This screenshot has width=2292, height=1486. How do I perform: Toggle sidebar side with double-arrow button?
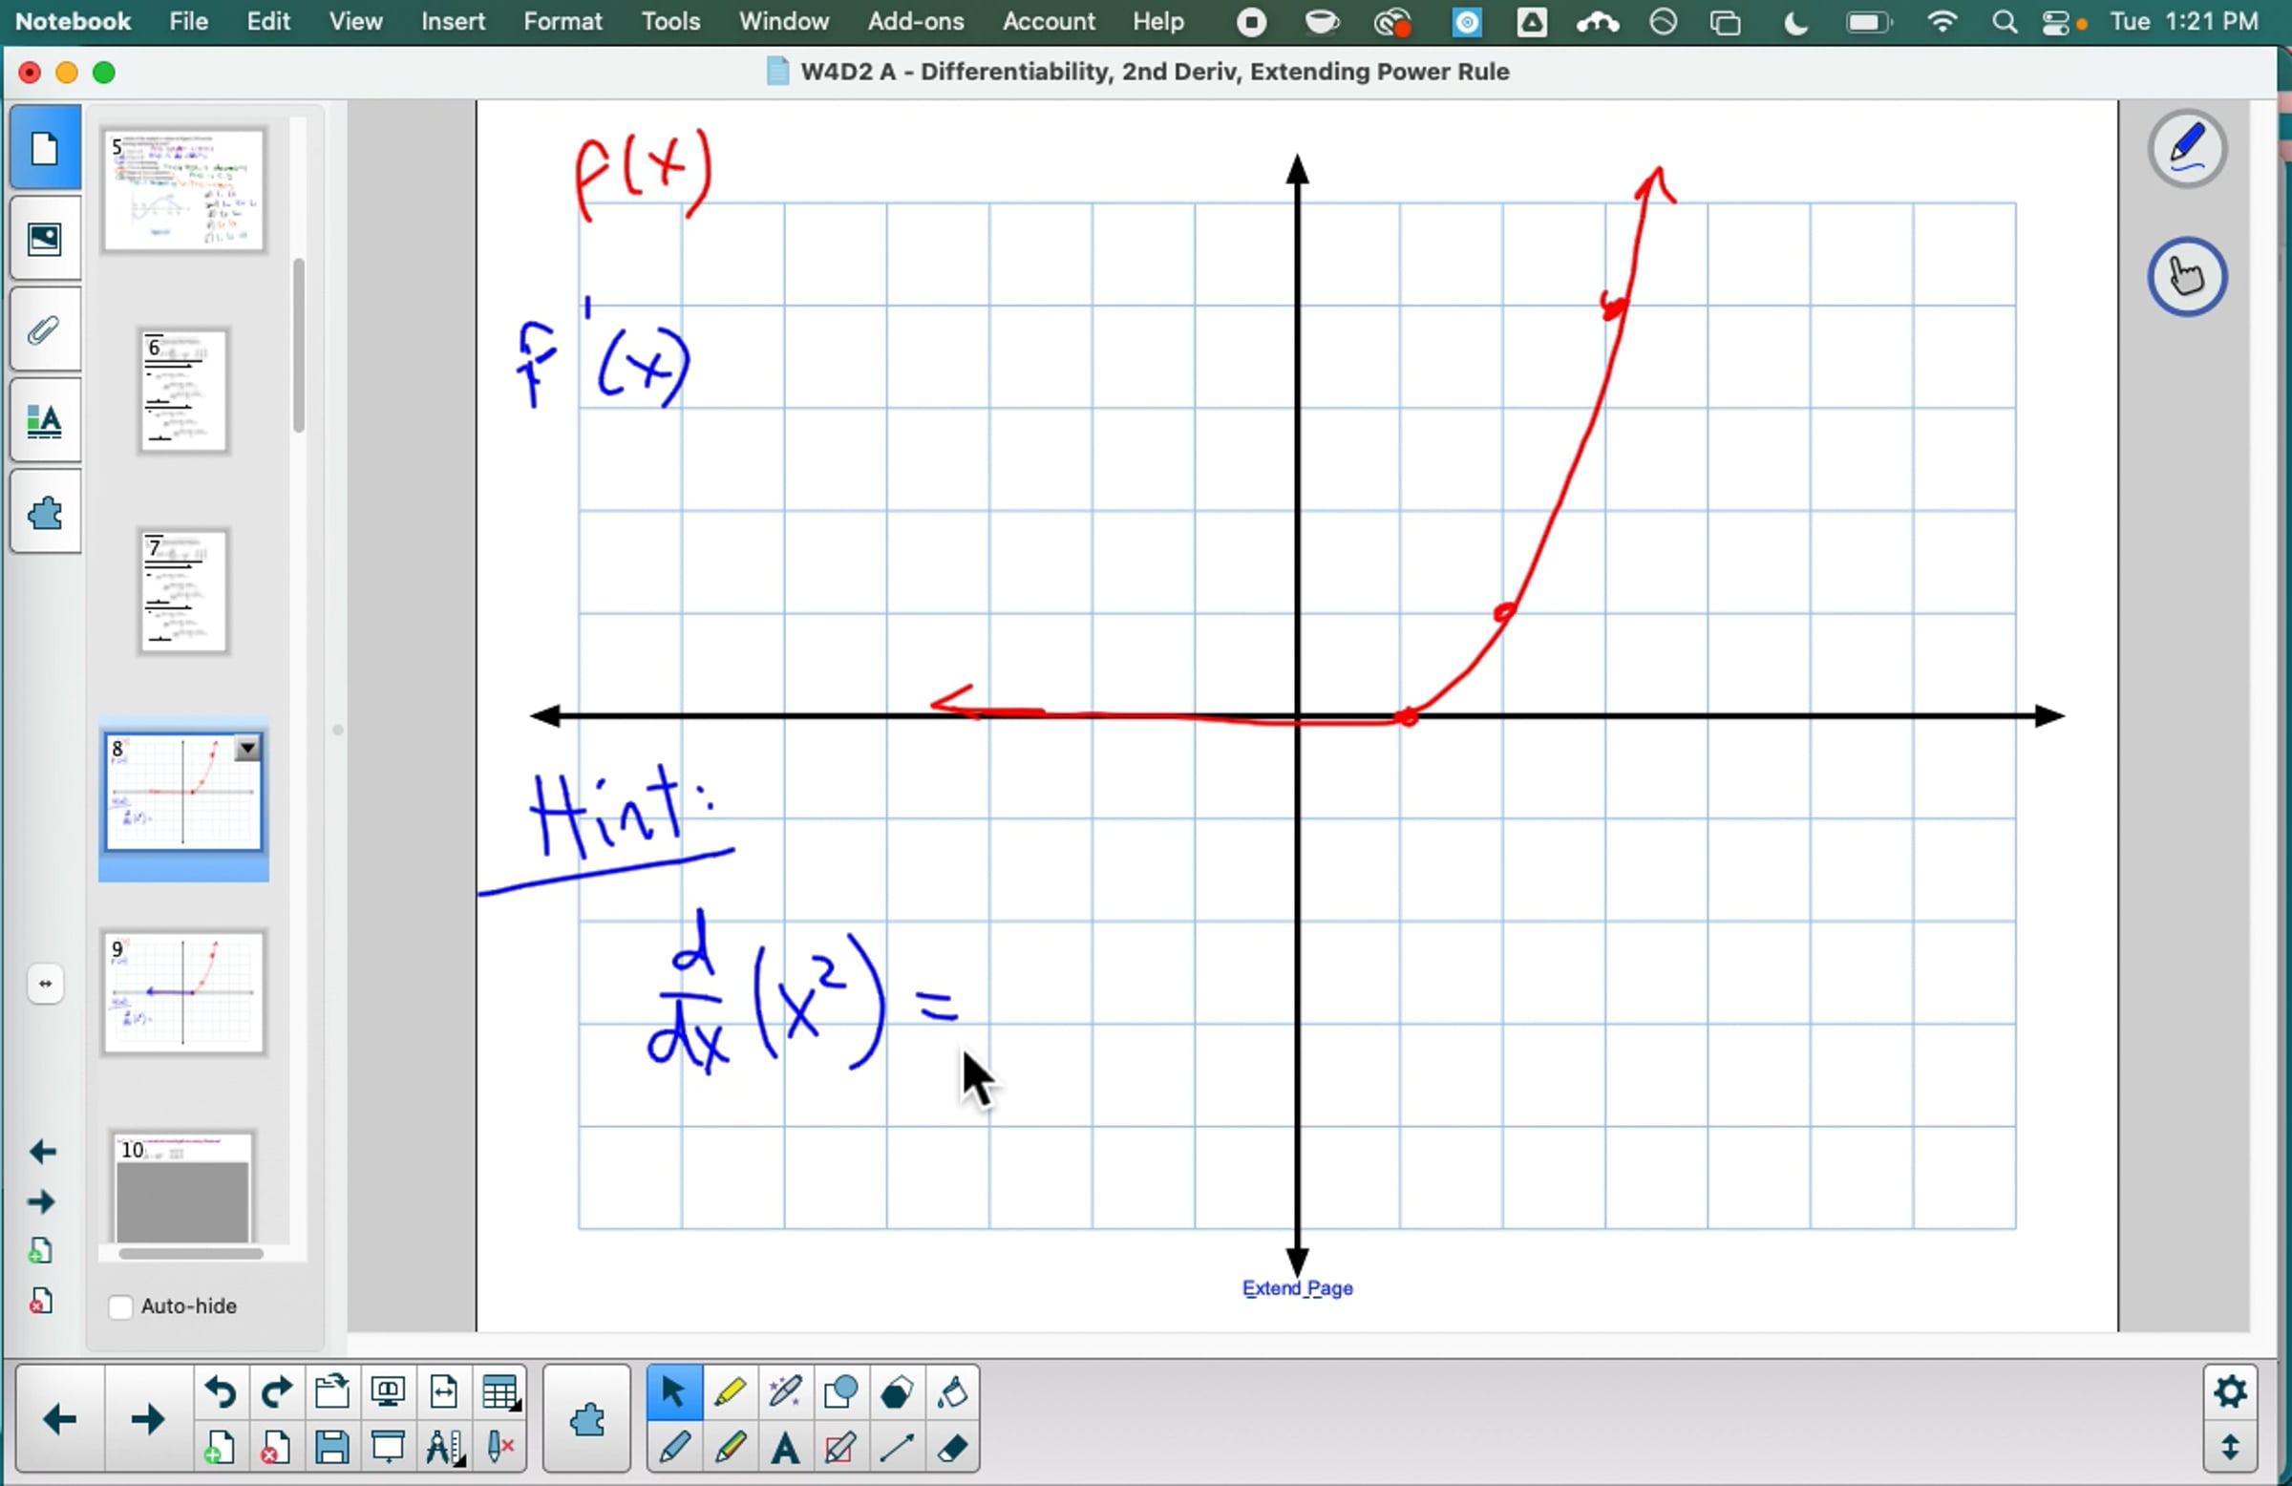pyautogui.click(x=45, y=984)
